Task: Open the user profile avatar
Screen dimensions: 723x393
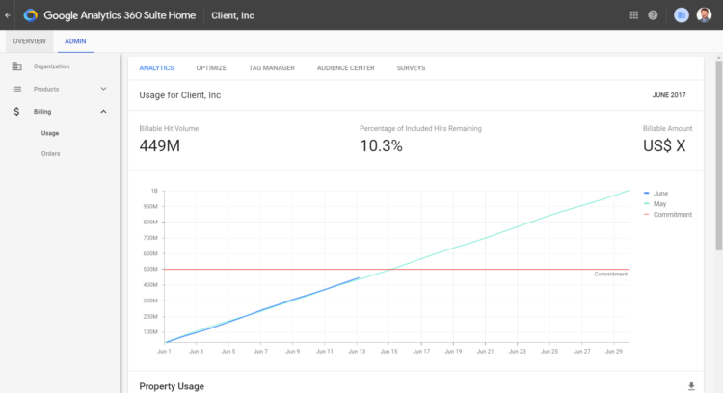Action: tap(704, 15)
